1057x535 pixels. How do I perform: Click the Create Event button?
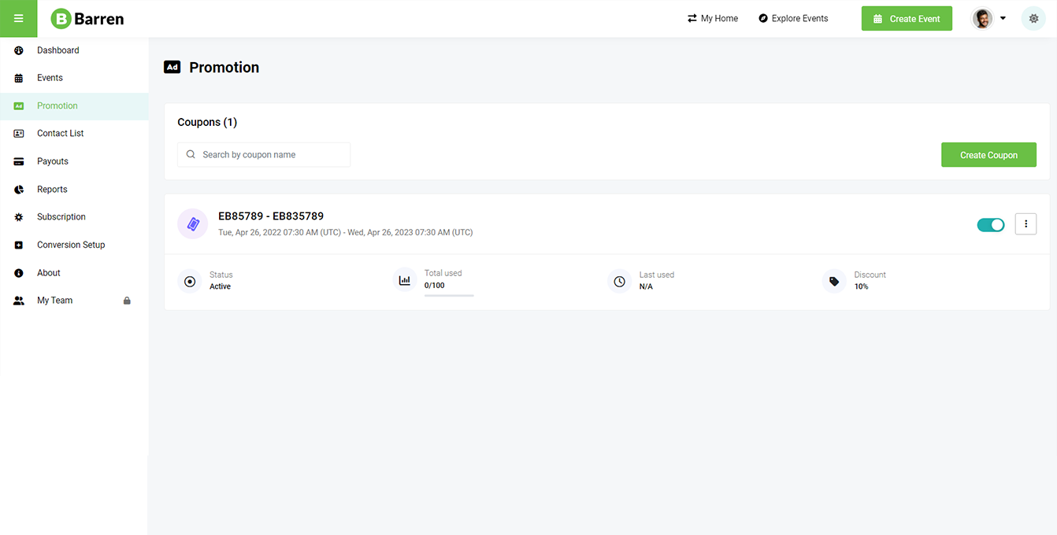point(907,19)
